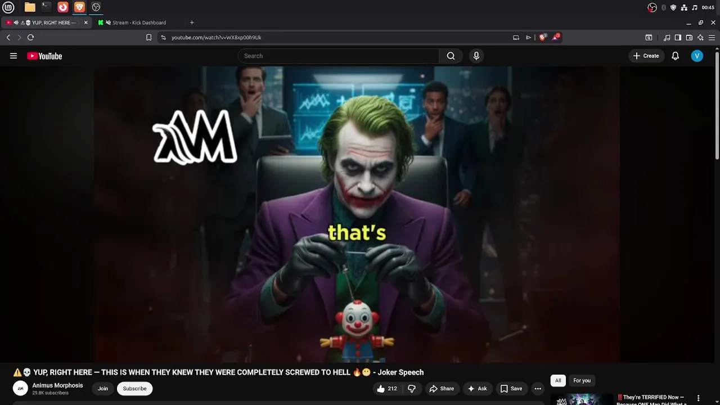Go forward in browser history
The image size is (720, 405).
tap(19, 37)
